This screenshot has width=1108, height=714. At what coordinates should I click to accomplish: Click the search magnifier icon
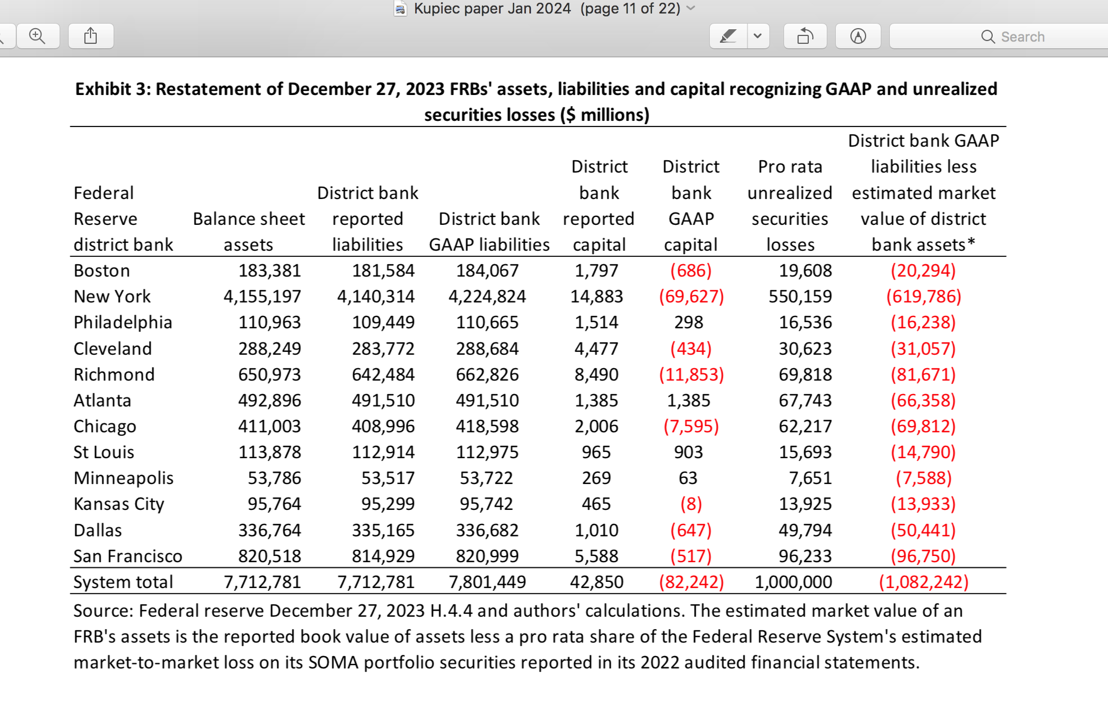(988, 37)
